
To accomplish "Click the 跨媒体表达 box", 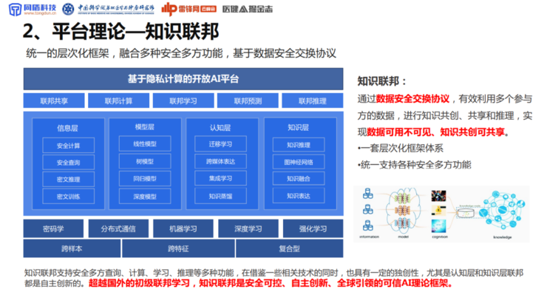I will 220,162.
